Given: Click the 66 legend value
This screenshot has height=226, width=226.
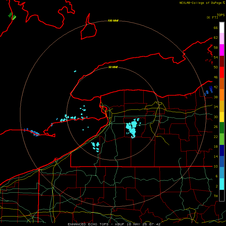Looking at the screenshot, I should [x=216, y=28].
